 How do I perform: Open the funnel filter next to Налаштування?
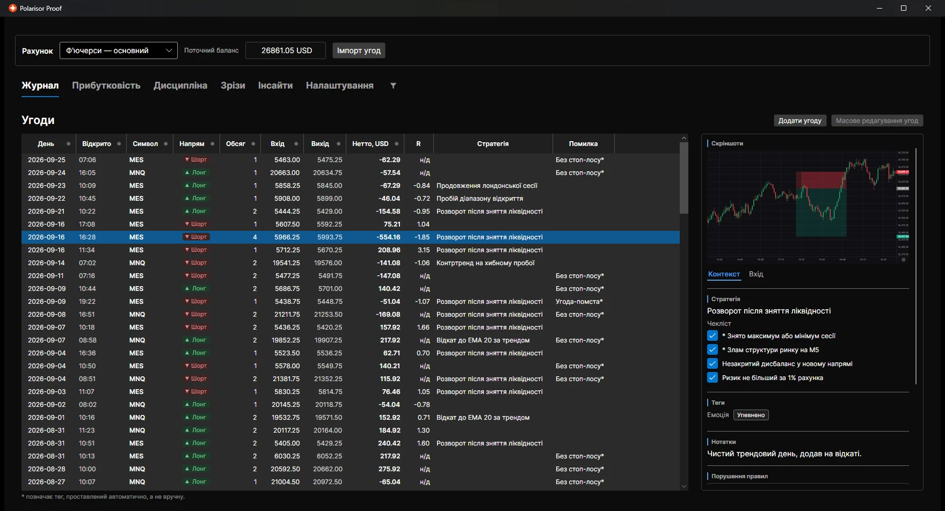pyautogui.click(x=393, y=86)
